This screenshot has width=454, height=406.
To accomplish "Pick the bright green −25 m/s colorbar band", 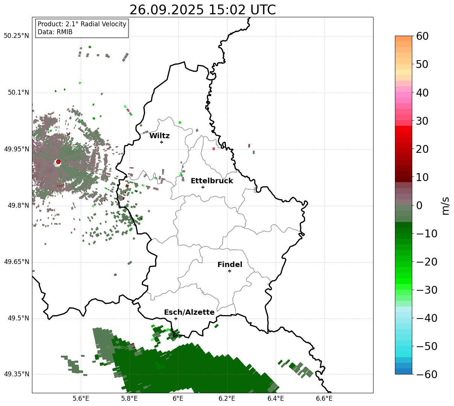I will [404, 276].
